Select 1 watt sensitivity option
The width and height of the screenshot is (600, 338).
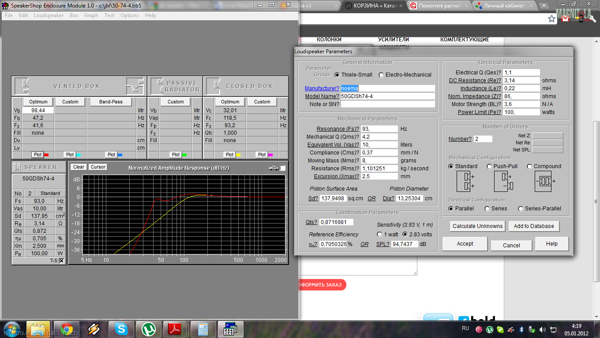[379, 235]
